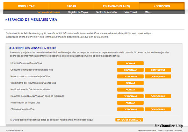Click the 'Ofertas especiales Visa' label
The width and height of the screenshot is (188, 132).
pyautogui.click(x=22, y=109)
